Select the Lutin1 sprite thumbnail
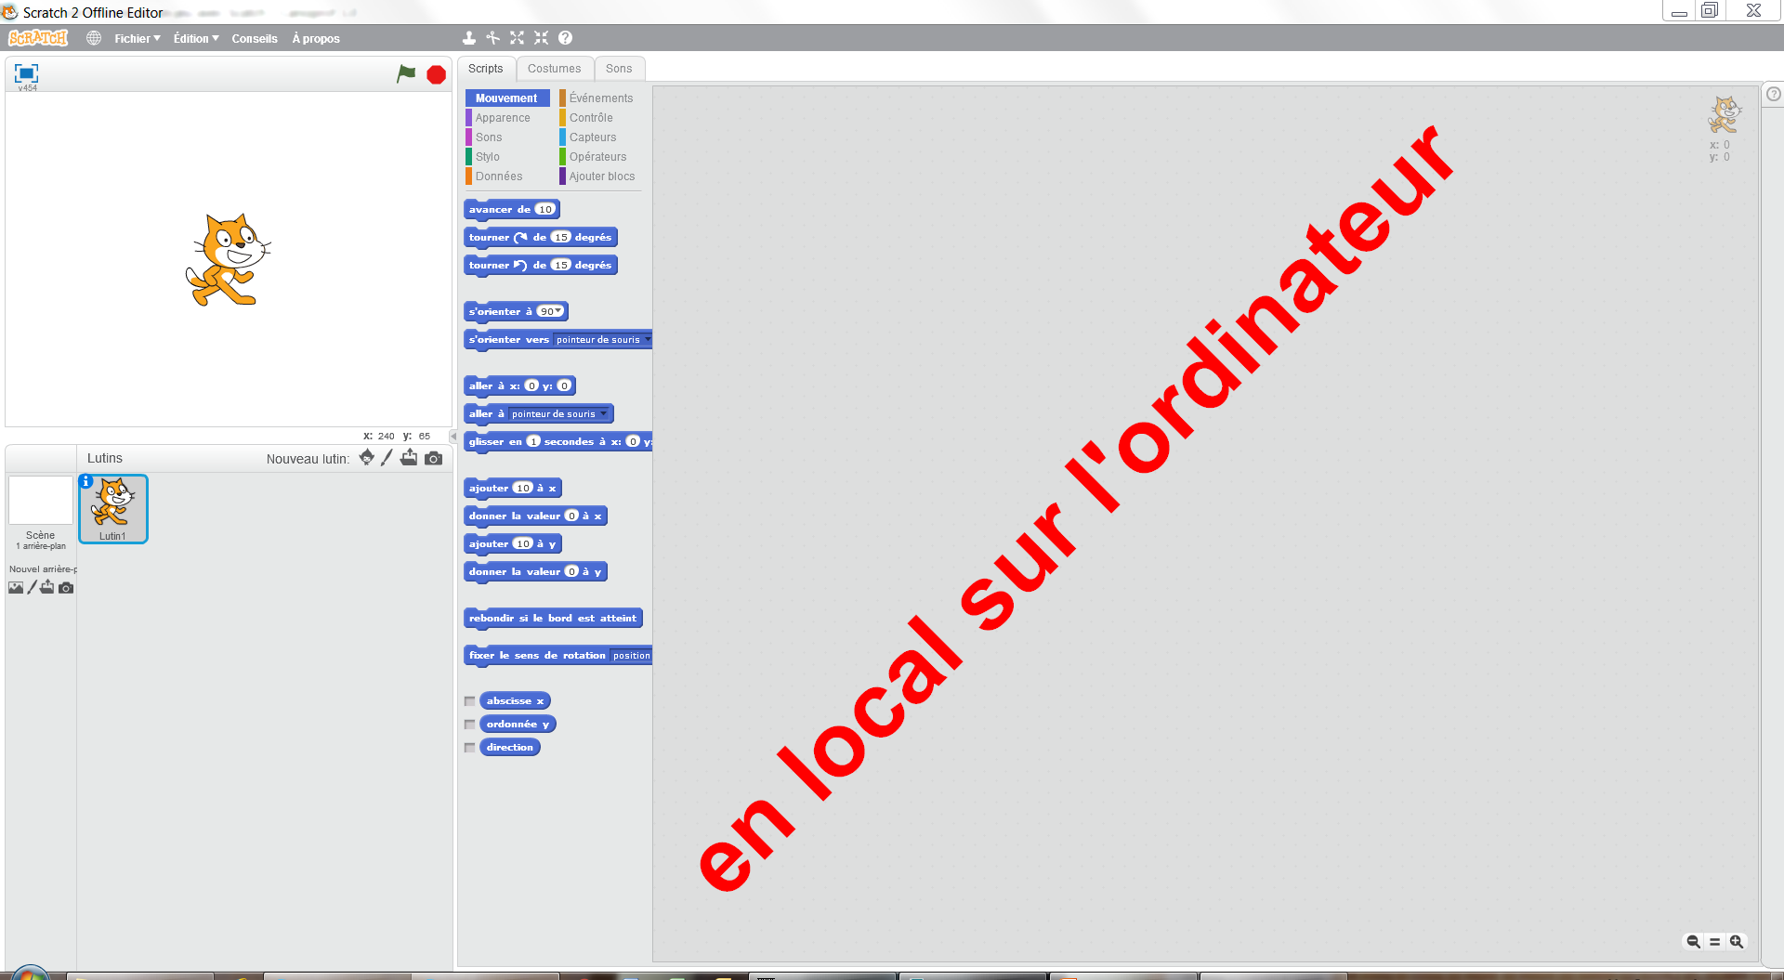This screenshot has height=980, width=1784. pos(113,508)
